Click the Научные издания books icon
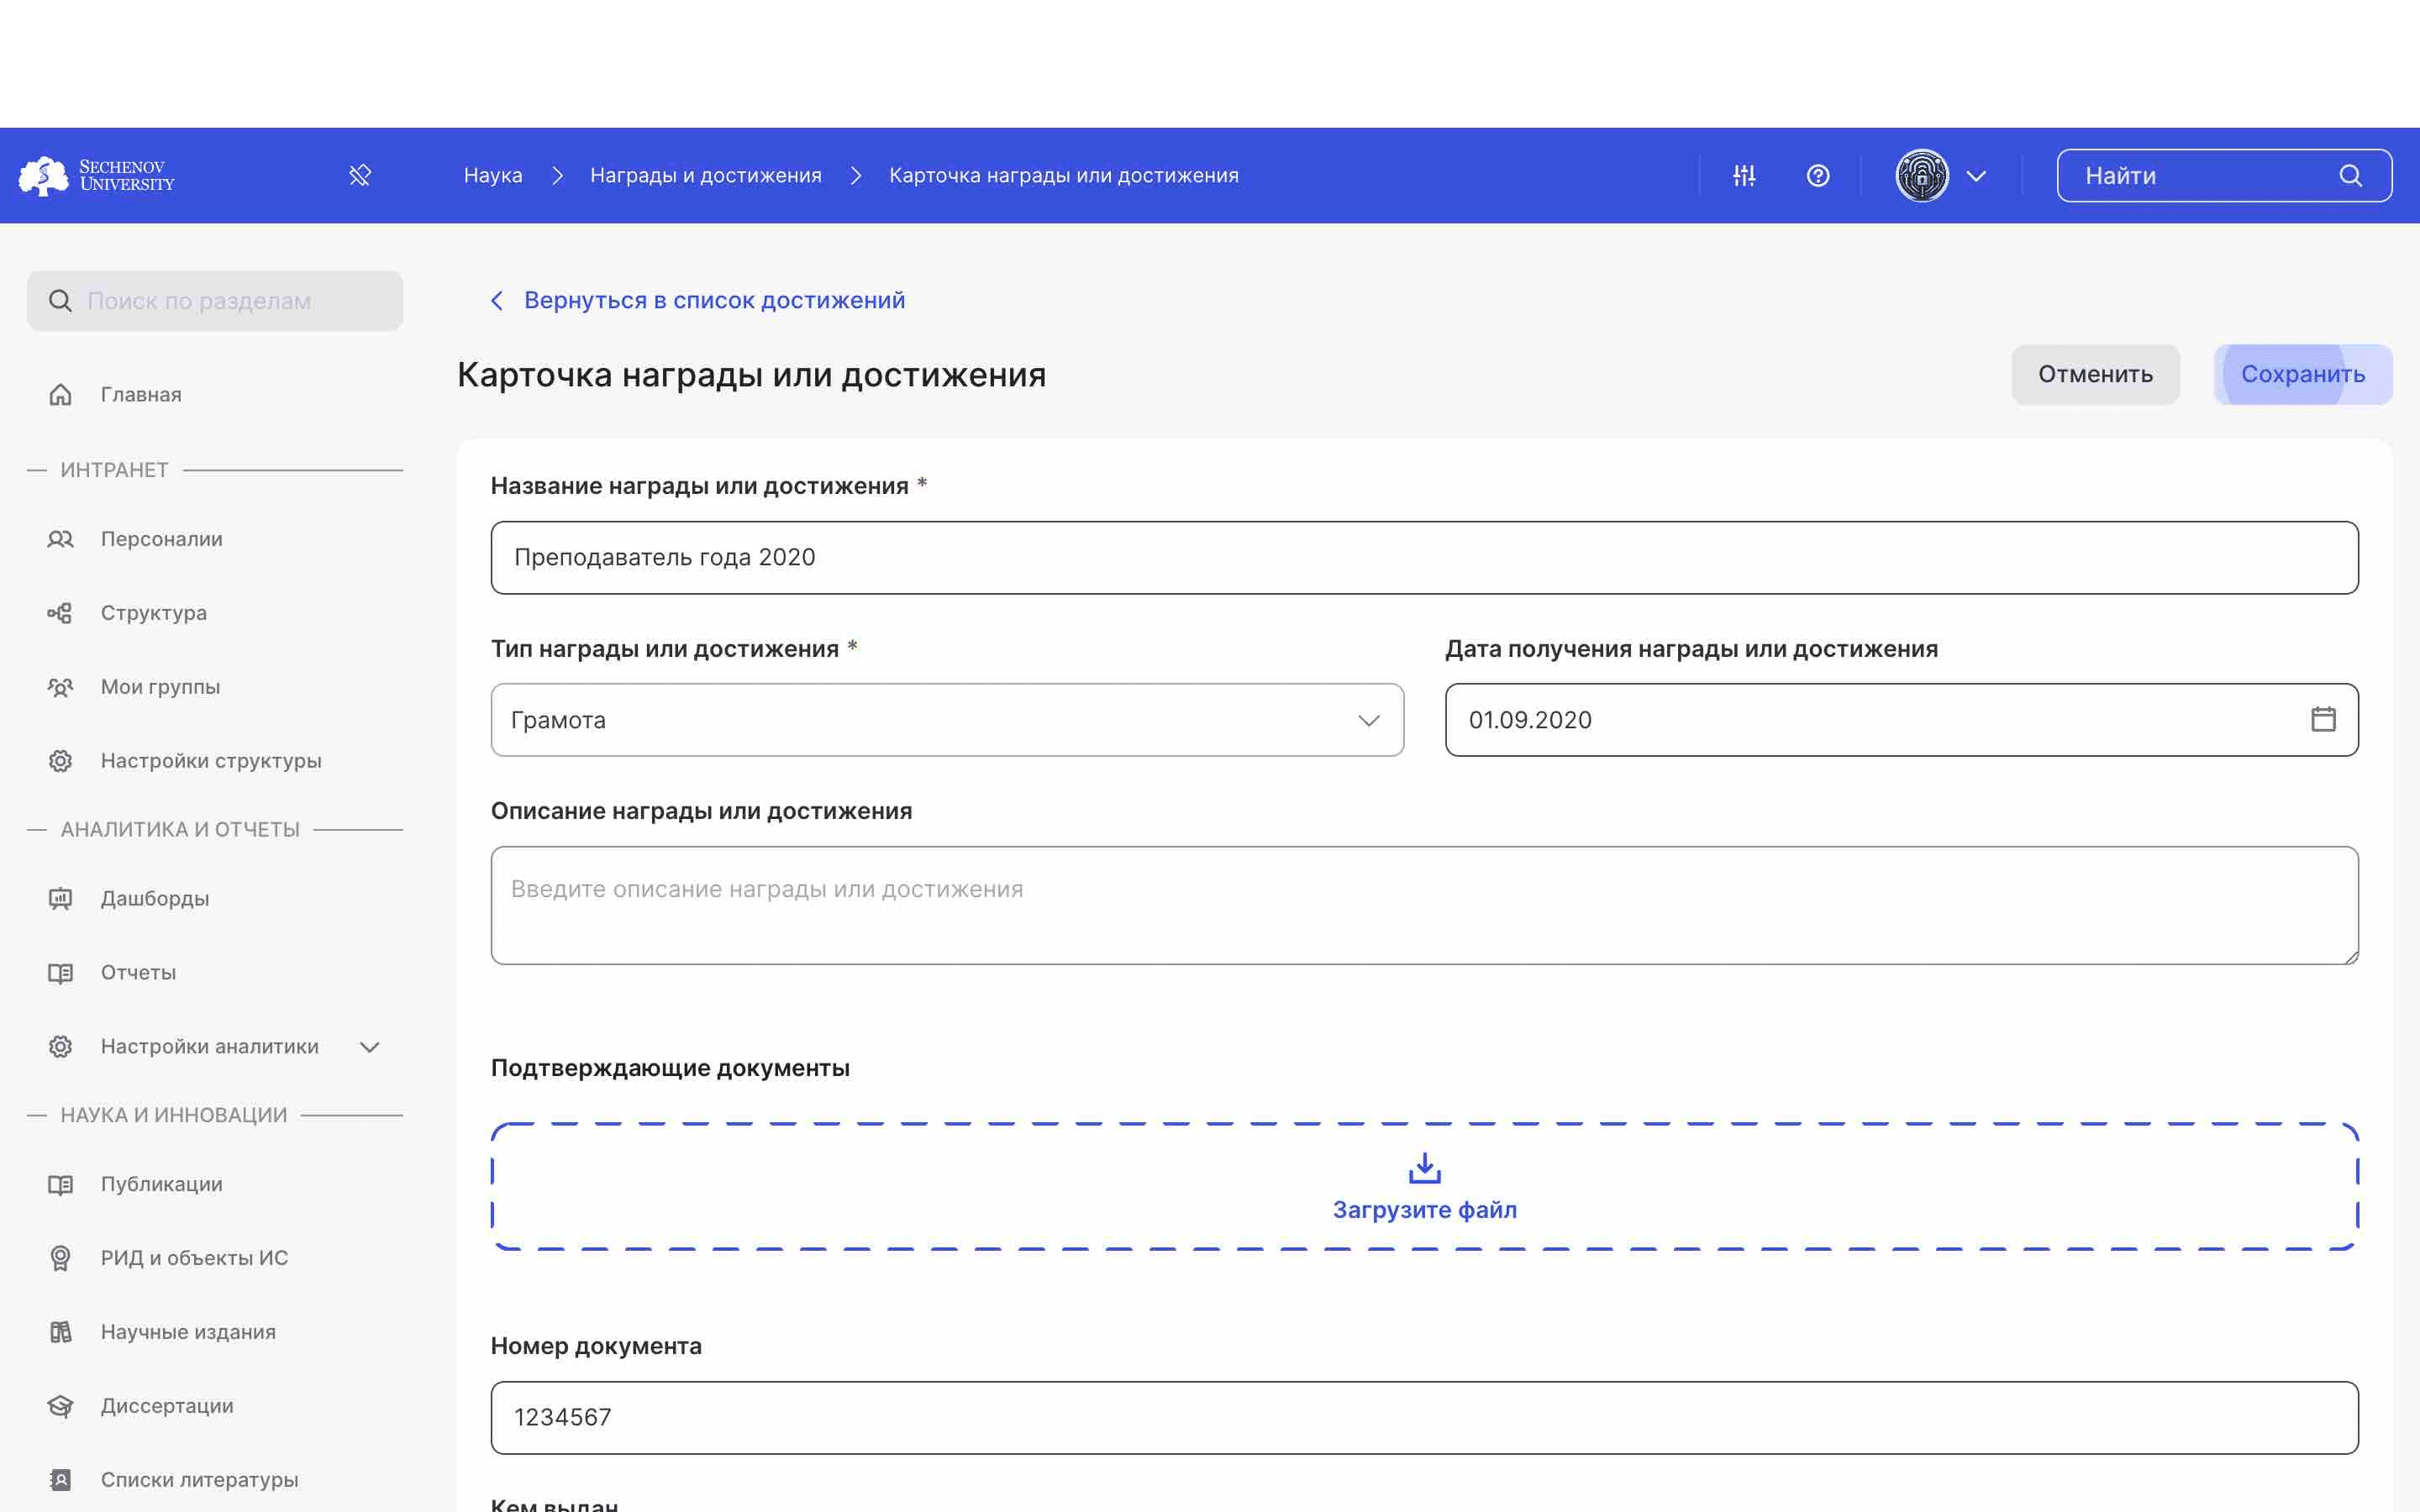2420x1512 pixels. click(60, 1333)
